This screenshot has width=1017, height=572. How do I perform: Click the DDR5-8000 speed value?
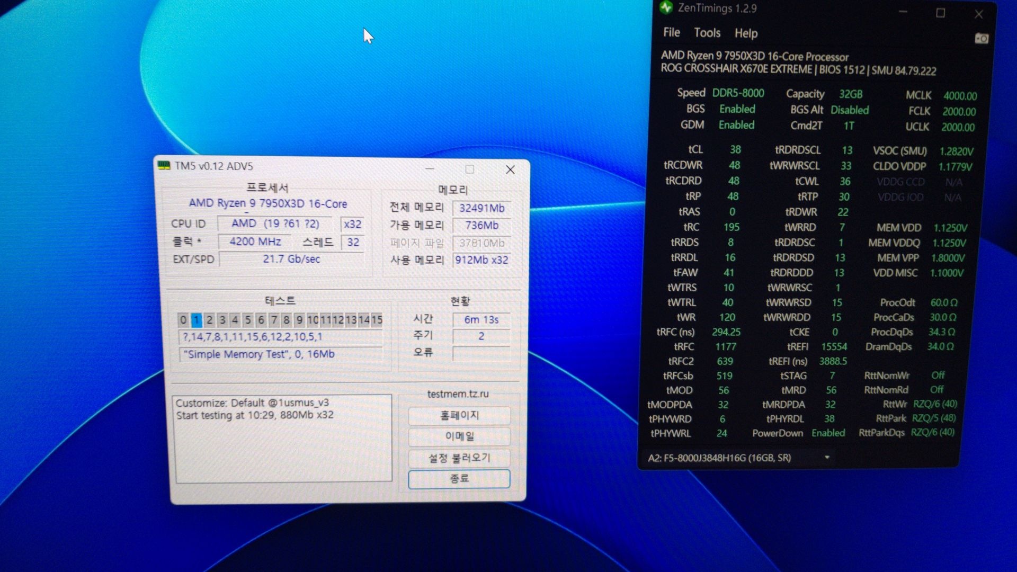[738, 93]
